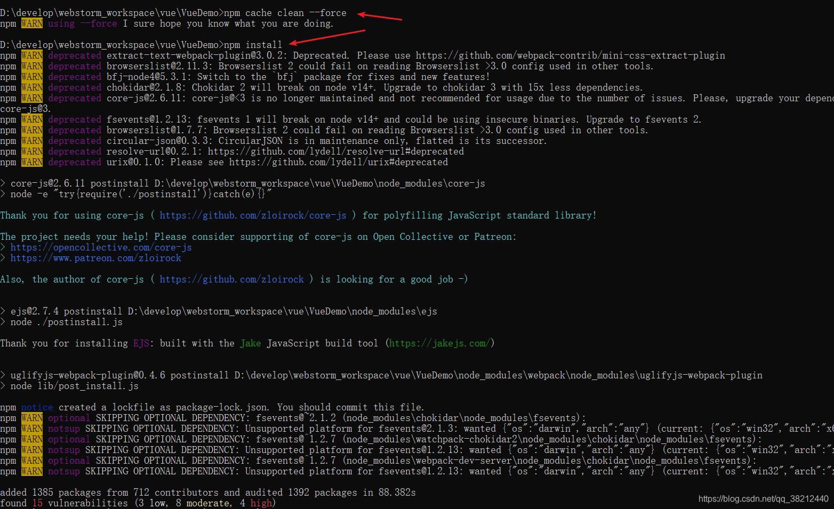The image size is (834, 509).
Task: Click 'watchpack-chokidar2' path text
Action: click(x=467, y=439)
